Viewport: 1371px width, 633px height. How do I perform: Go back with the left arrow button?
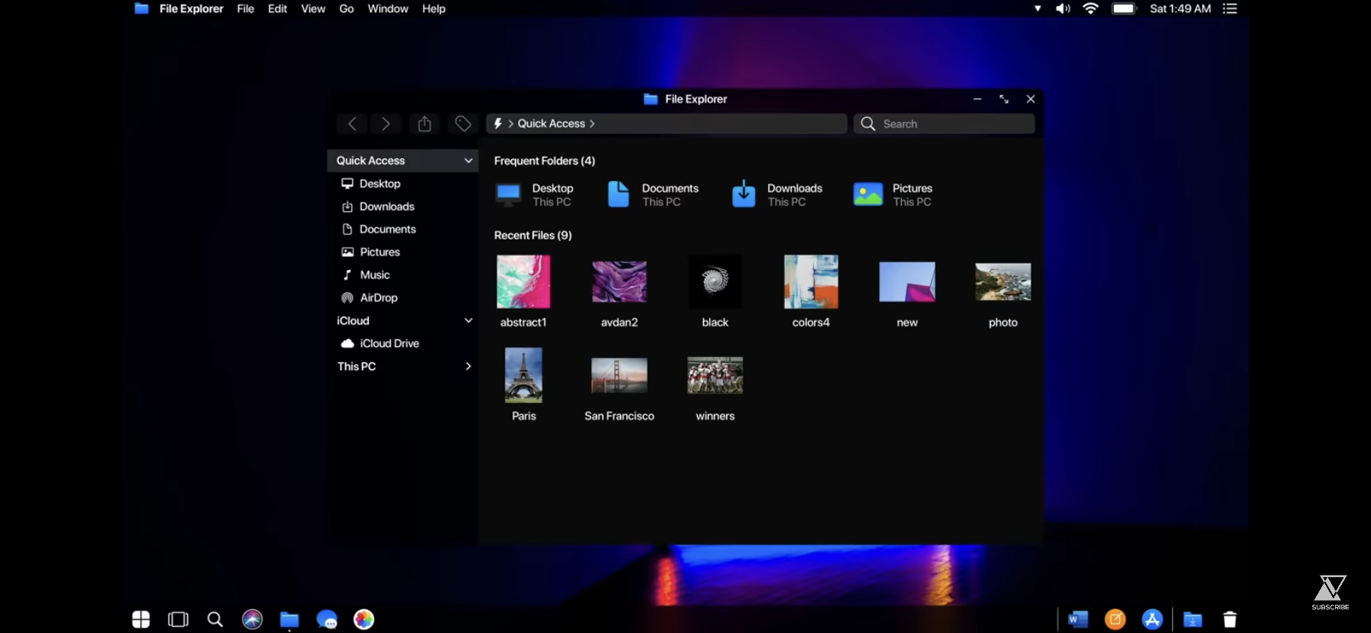352,124
